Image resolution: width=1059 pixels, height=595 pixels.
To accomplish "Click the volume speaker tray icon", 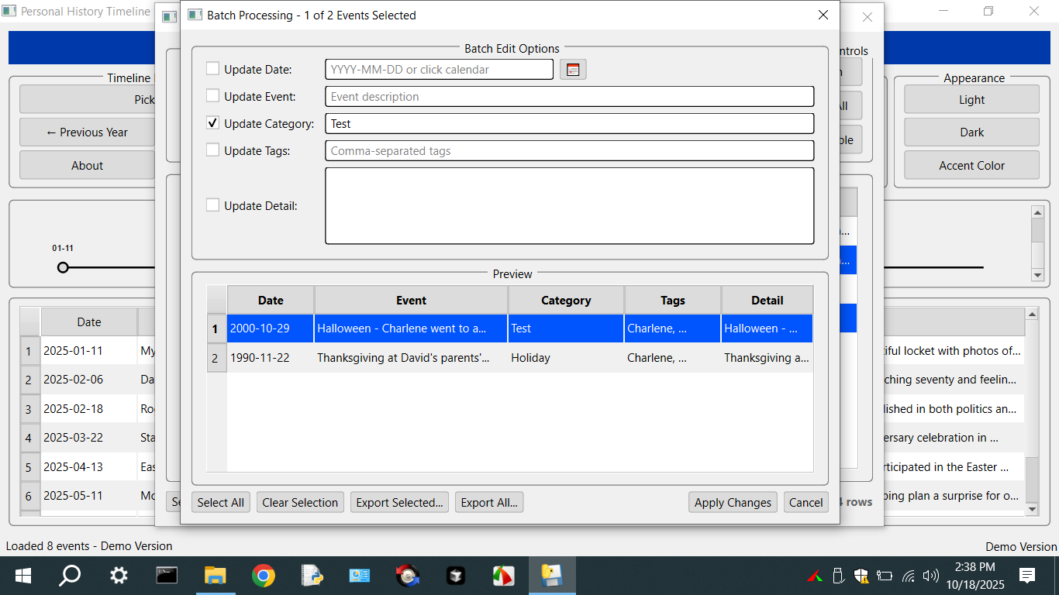I will click(931, 576).
